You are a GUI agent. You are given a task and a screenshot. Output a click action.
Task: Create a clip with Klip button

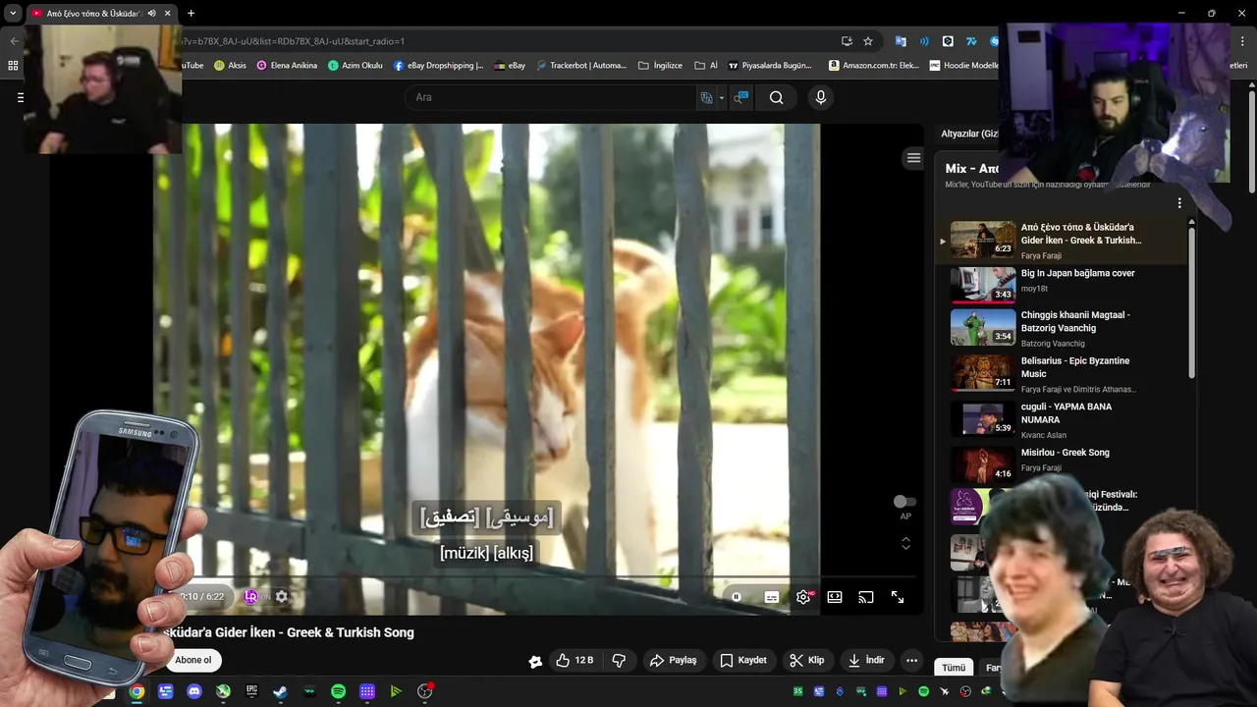806,660
